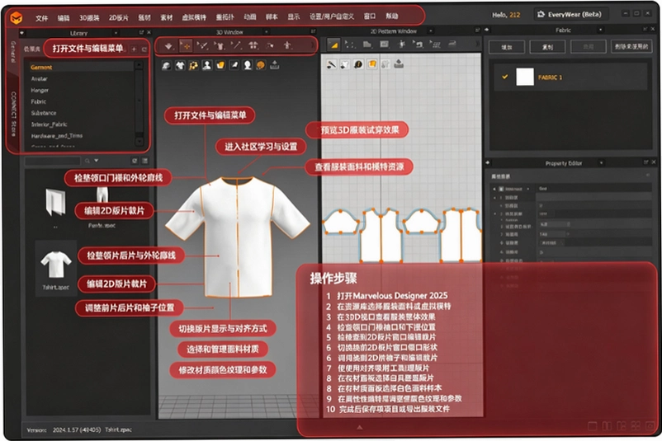Toggle the white shirt display icon in 3D window
This screenshot has height=441, width=662.
point(180,65)
